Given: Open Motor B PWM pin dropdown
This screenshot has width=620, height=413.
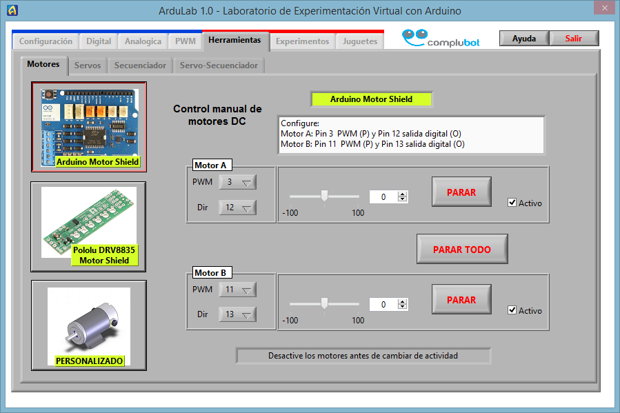Looking at the screenshot, I should [237, 290].
